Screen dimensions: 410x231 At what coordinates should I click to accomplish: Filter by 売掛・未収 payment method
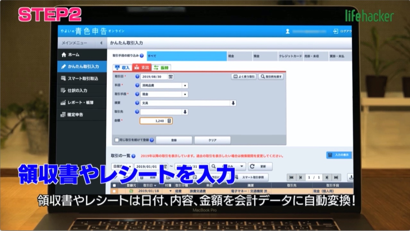pos(316,56)
